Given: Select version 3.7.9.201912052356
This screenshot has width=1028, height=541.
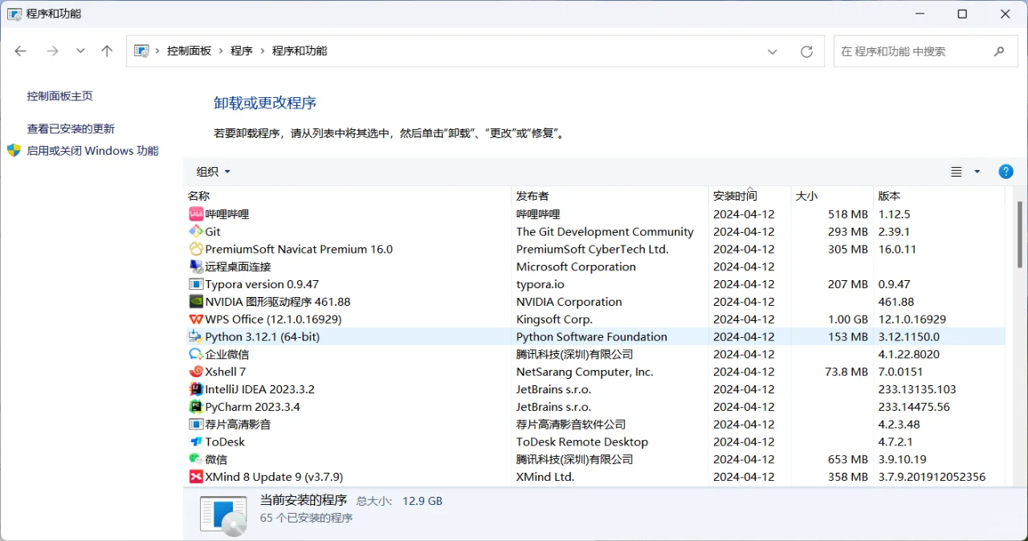Looking at the screenshot, I should [x=932, y=477].
